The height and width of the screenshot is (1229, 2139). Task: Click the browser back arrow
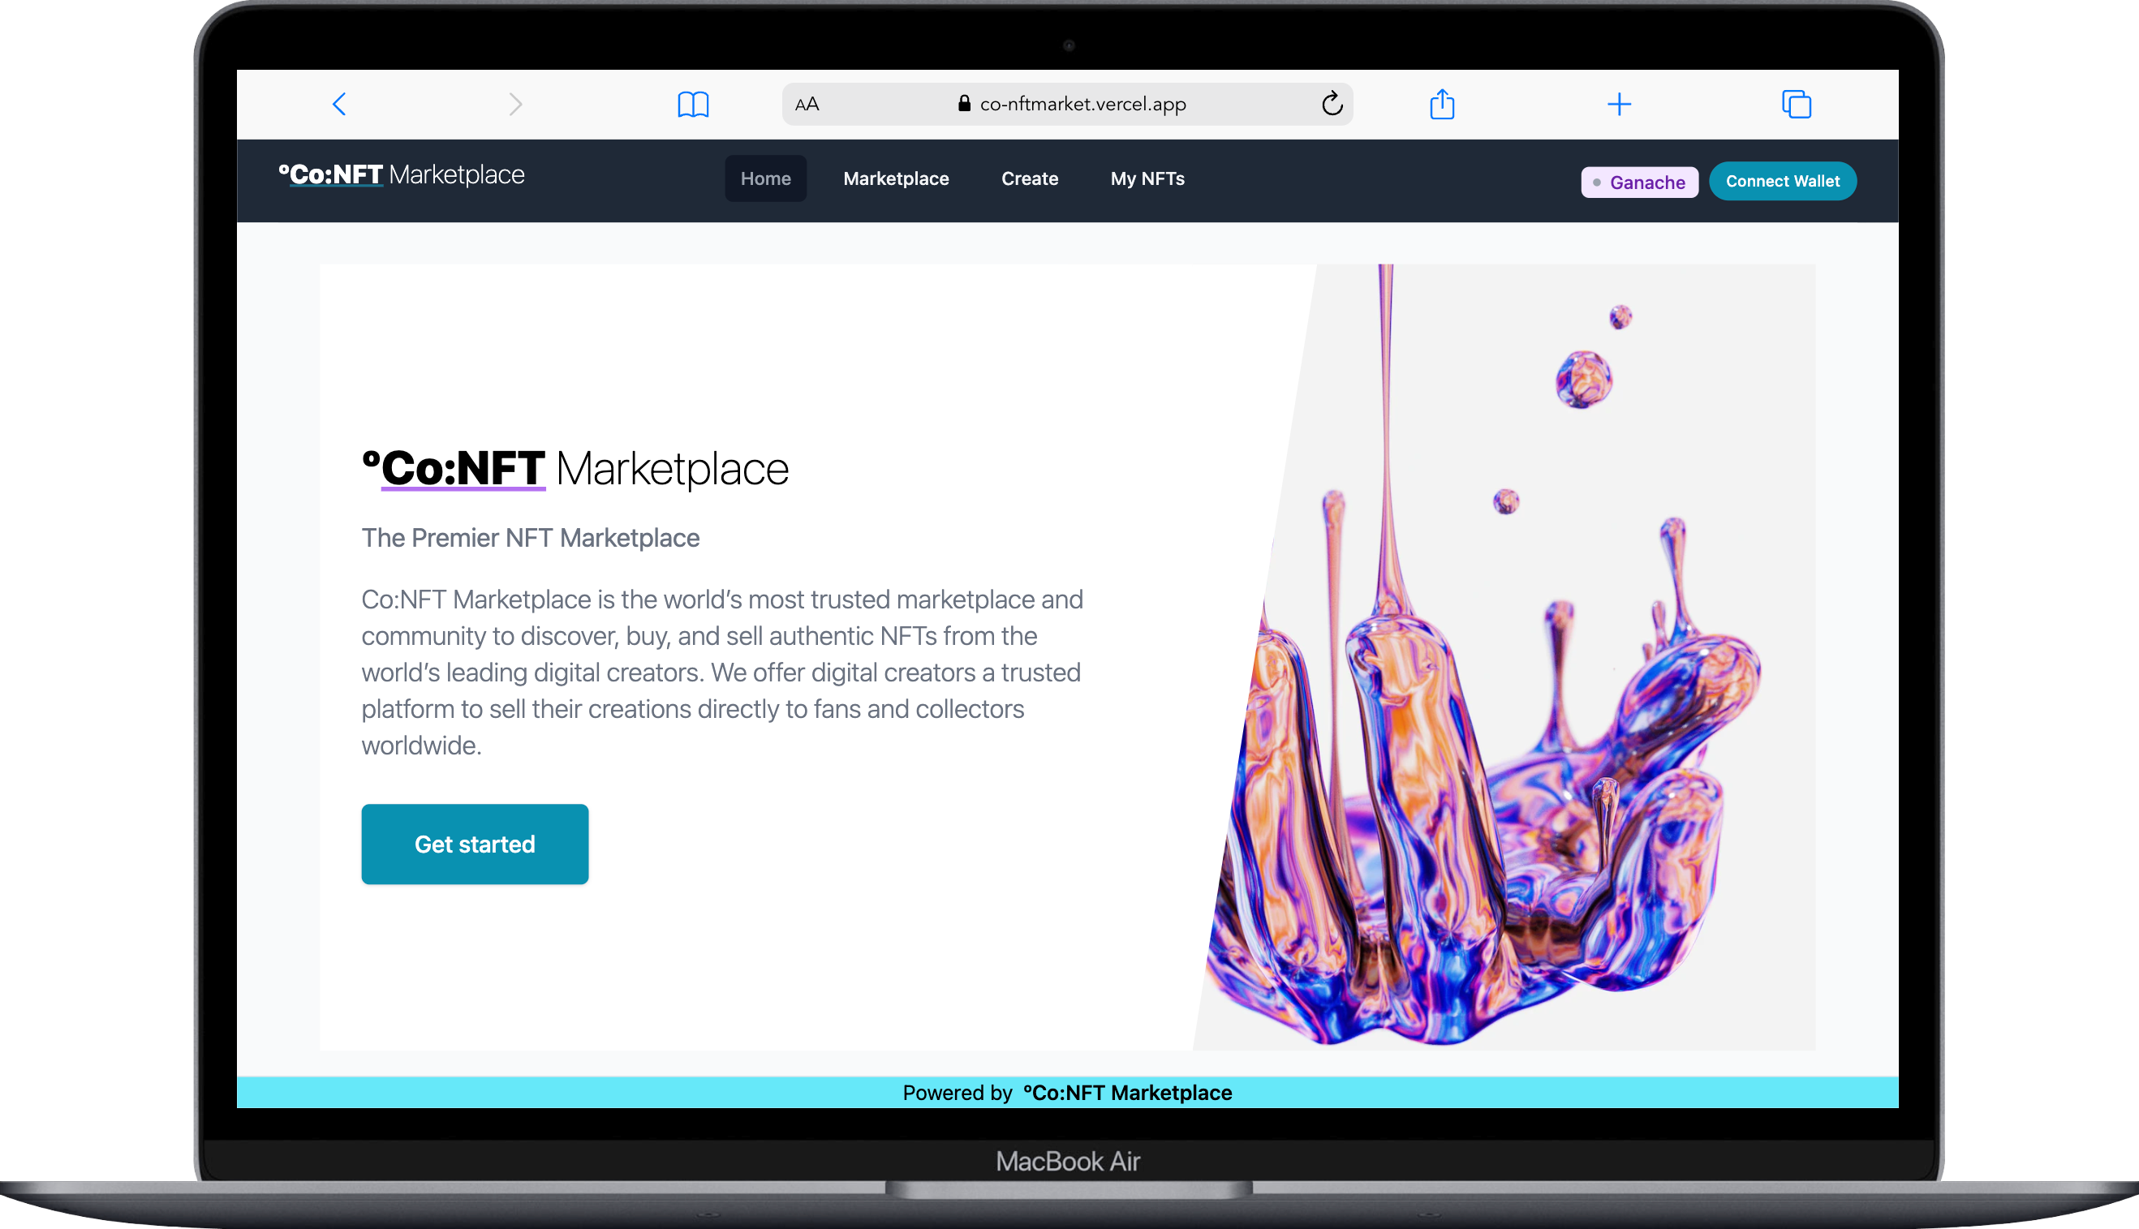click(x=339, y=104)
